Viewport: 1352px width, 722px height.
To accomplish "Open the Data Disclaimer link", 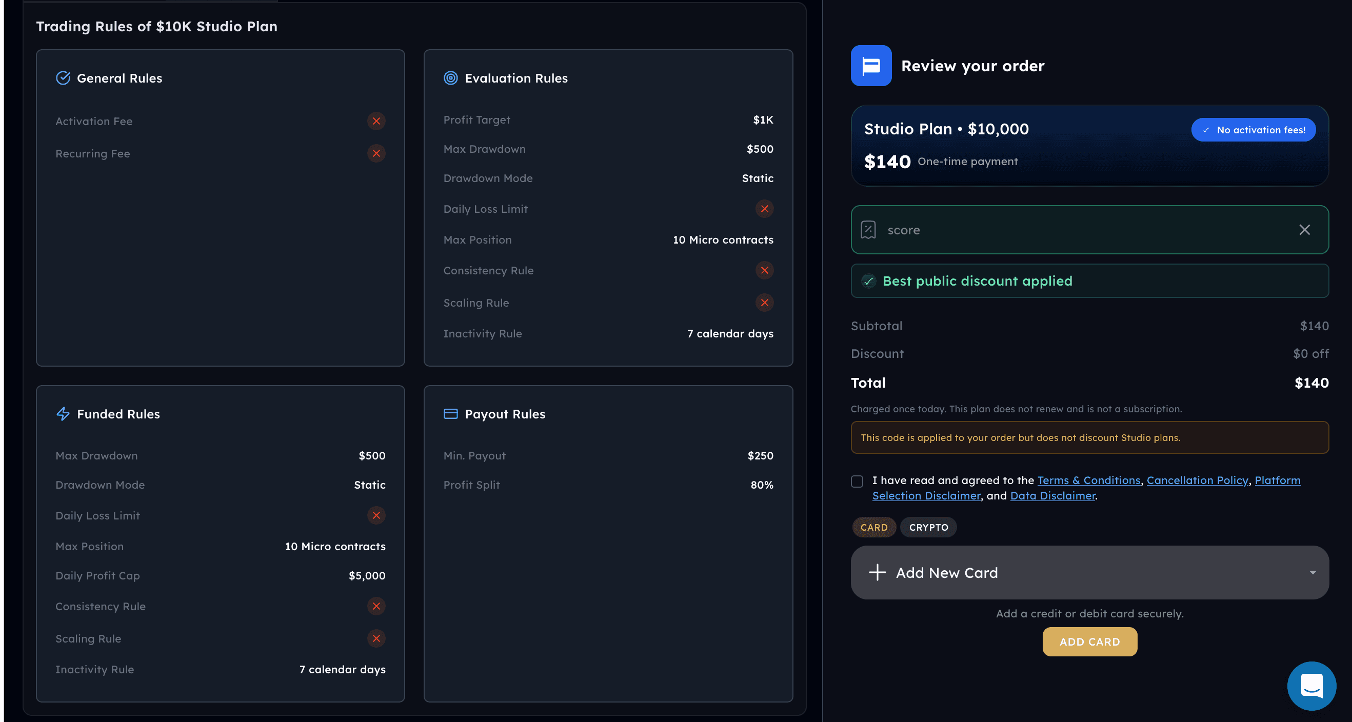I will coord(1052,496).
